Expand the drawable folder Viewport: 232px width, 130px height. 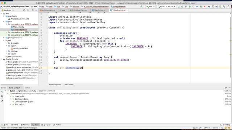[7, 43]
